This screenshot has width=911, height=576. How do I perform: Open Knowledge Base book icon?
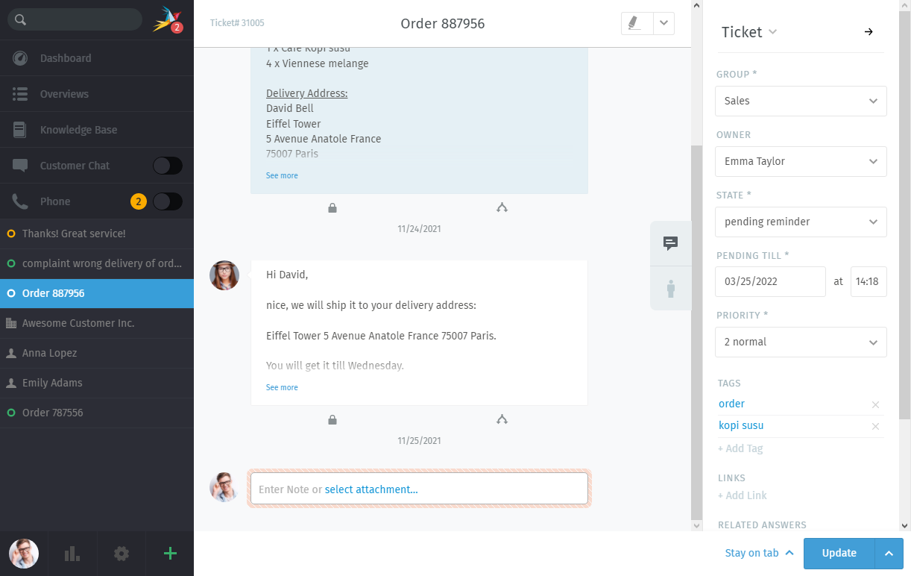pyautogui.click(x=20, y=130)
